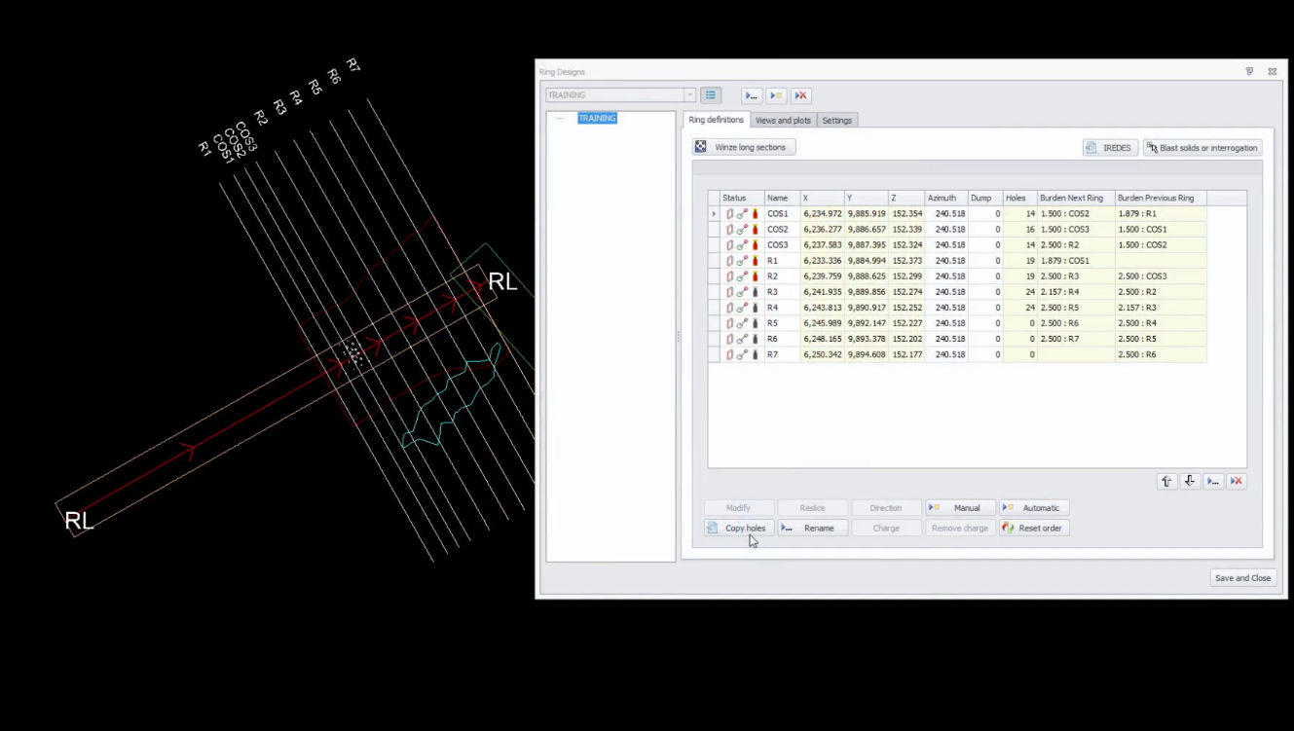Select the COS1 name cell
Screen dimensions: 1294x731
pos(782,213)
